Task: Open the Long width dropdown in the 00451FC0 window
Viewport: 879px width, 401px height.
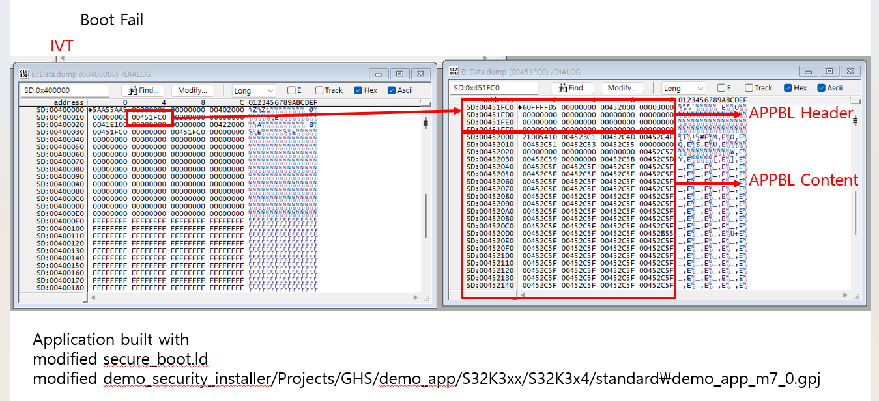Action: click(684, 88)
